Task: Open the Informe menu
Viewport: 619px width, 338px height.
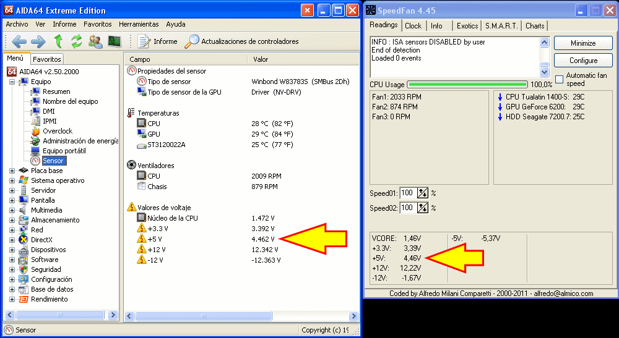Action: (65, 24)
